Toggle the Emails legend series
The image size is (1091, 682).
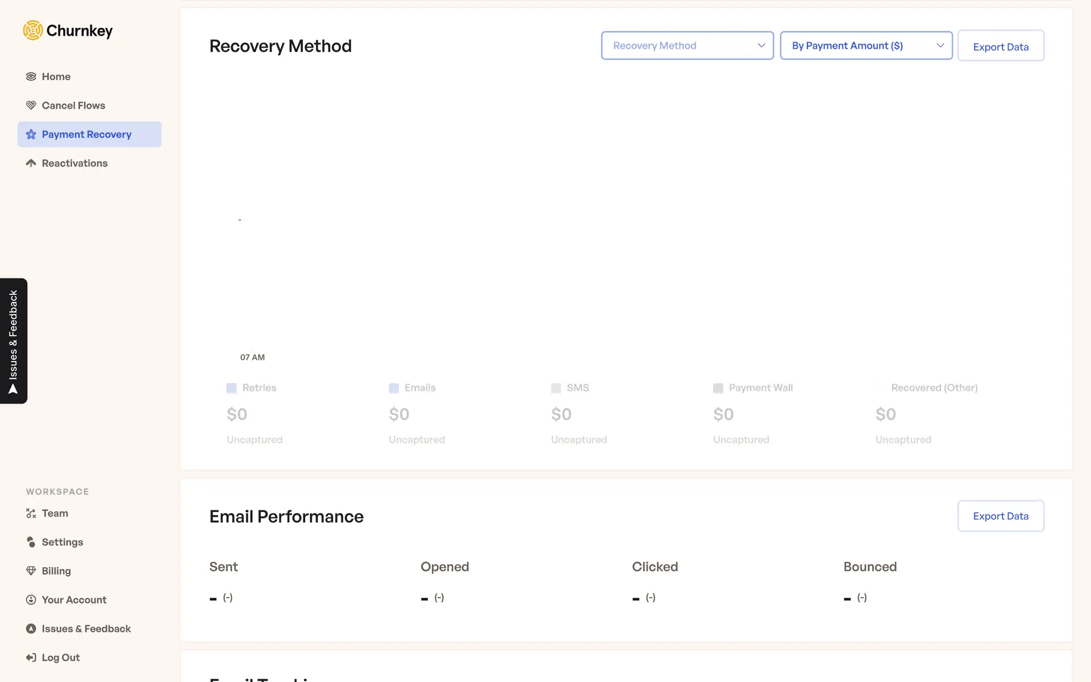394,388
